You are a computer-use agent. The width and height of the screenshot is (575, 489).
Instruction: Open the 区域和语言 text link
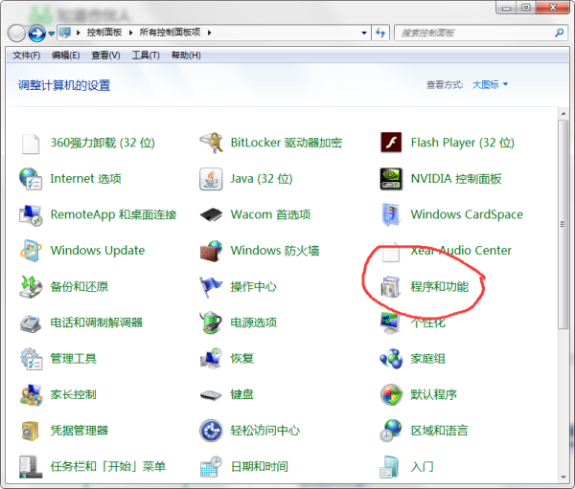[x=439, y=431]
